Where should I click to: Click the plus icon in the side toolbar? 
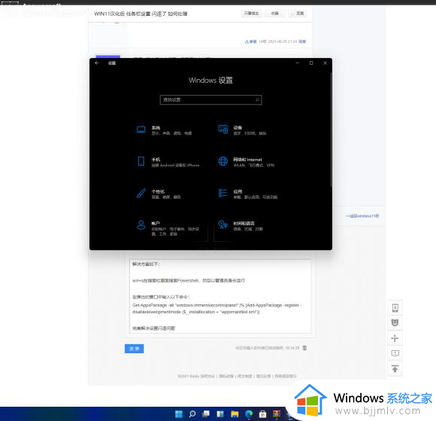click(395, 338)
